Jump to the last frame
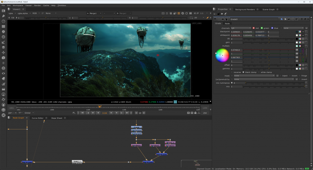The image size is (313, 170). 127,113
